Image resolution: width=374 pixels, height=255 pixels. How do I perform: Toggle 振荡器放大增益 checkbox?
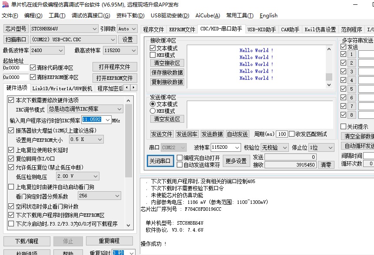coord(11,130)
